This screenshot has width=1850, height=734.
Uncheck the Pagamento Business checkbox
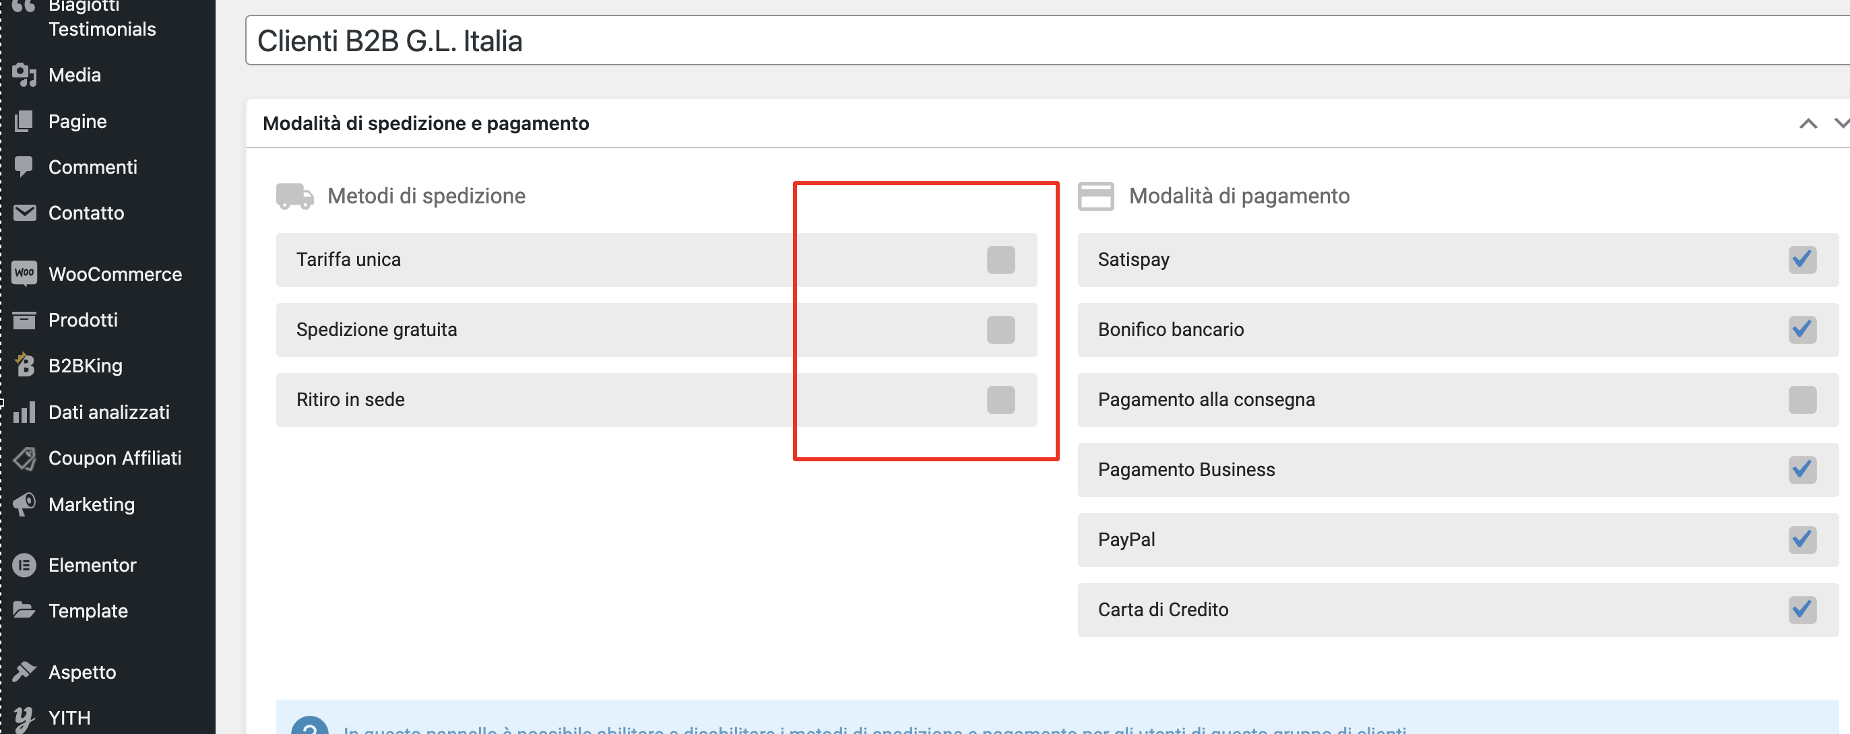point(1802,470)
